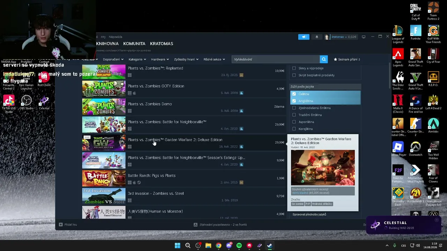
Task: Open Plants vs. Zombies GOTY Edition result
Action: pyautogui.click(x=184, y=89)
